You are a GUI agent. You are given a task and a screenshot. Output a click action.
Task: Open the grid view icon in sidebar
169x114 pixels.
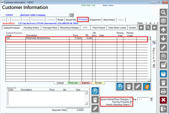pyautogui.click(x=163, y=21)
